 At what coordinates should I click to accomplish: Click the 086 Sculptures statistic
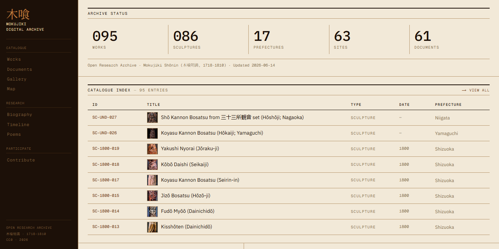(209, 40)
